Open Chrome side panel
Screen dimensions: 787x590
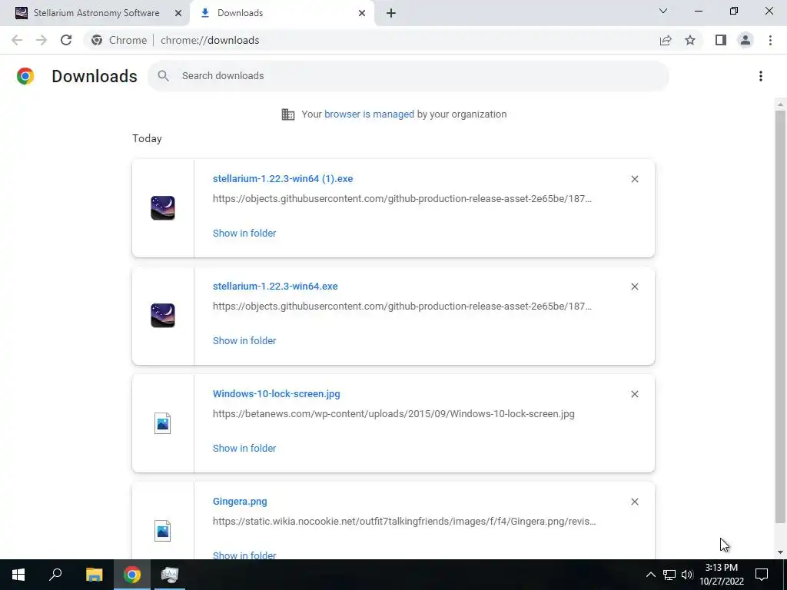click(721, 40)
